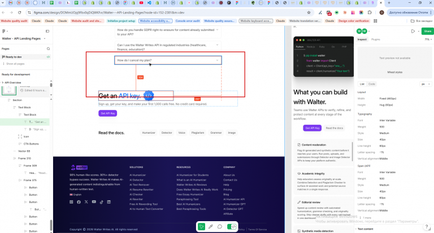
Task: Select the Move cursor tool in bottom toolbar
Action: [x=202, y=227]
